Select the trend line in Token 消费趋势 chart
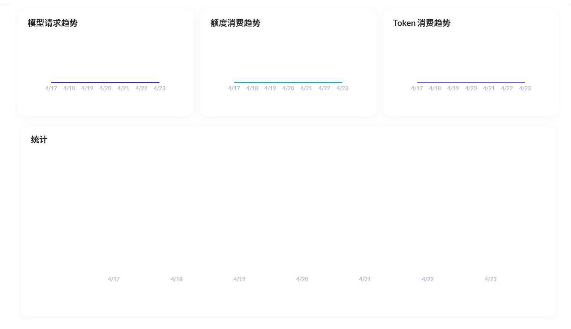The width and height of the screenshot is (571, 329). [x=471, y=82]
